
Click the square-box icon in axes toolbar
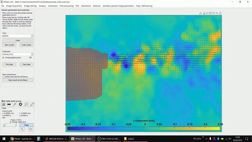click(207, 13)
